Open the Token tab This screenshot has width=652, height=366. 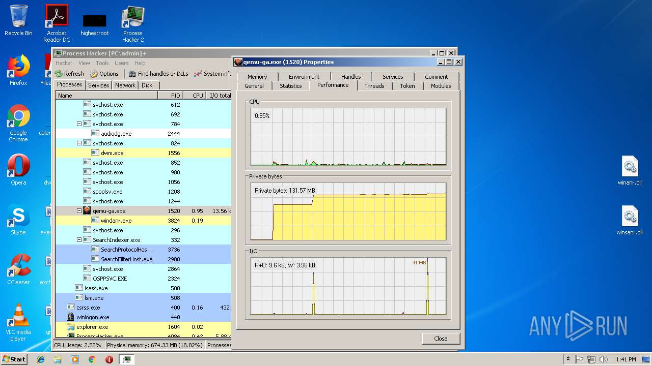(x=407, y=86)
